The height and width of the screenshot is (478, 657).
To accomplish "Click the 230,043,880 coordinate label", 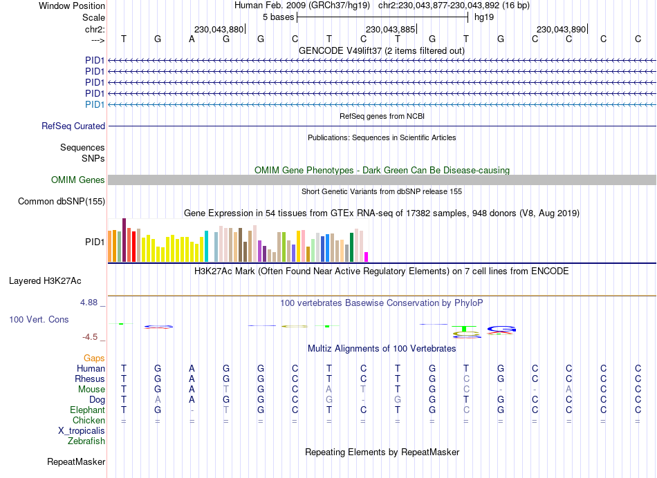I will [219, 29].
